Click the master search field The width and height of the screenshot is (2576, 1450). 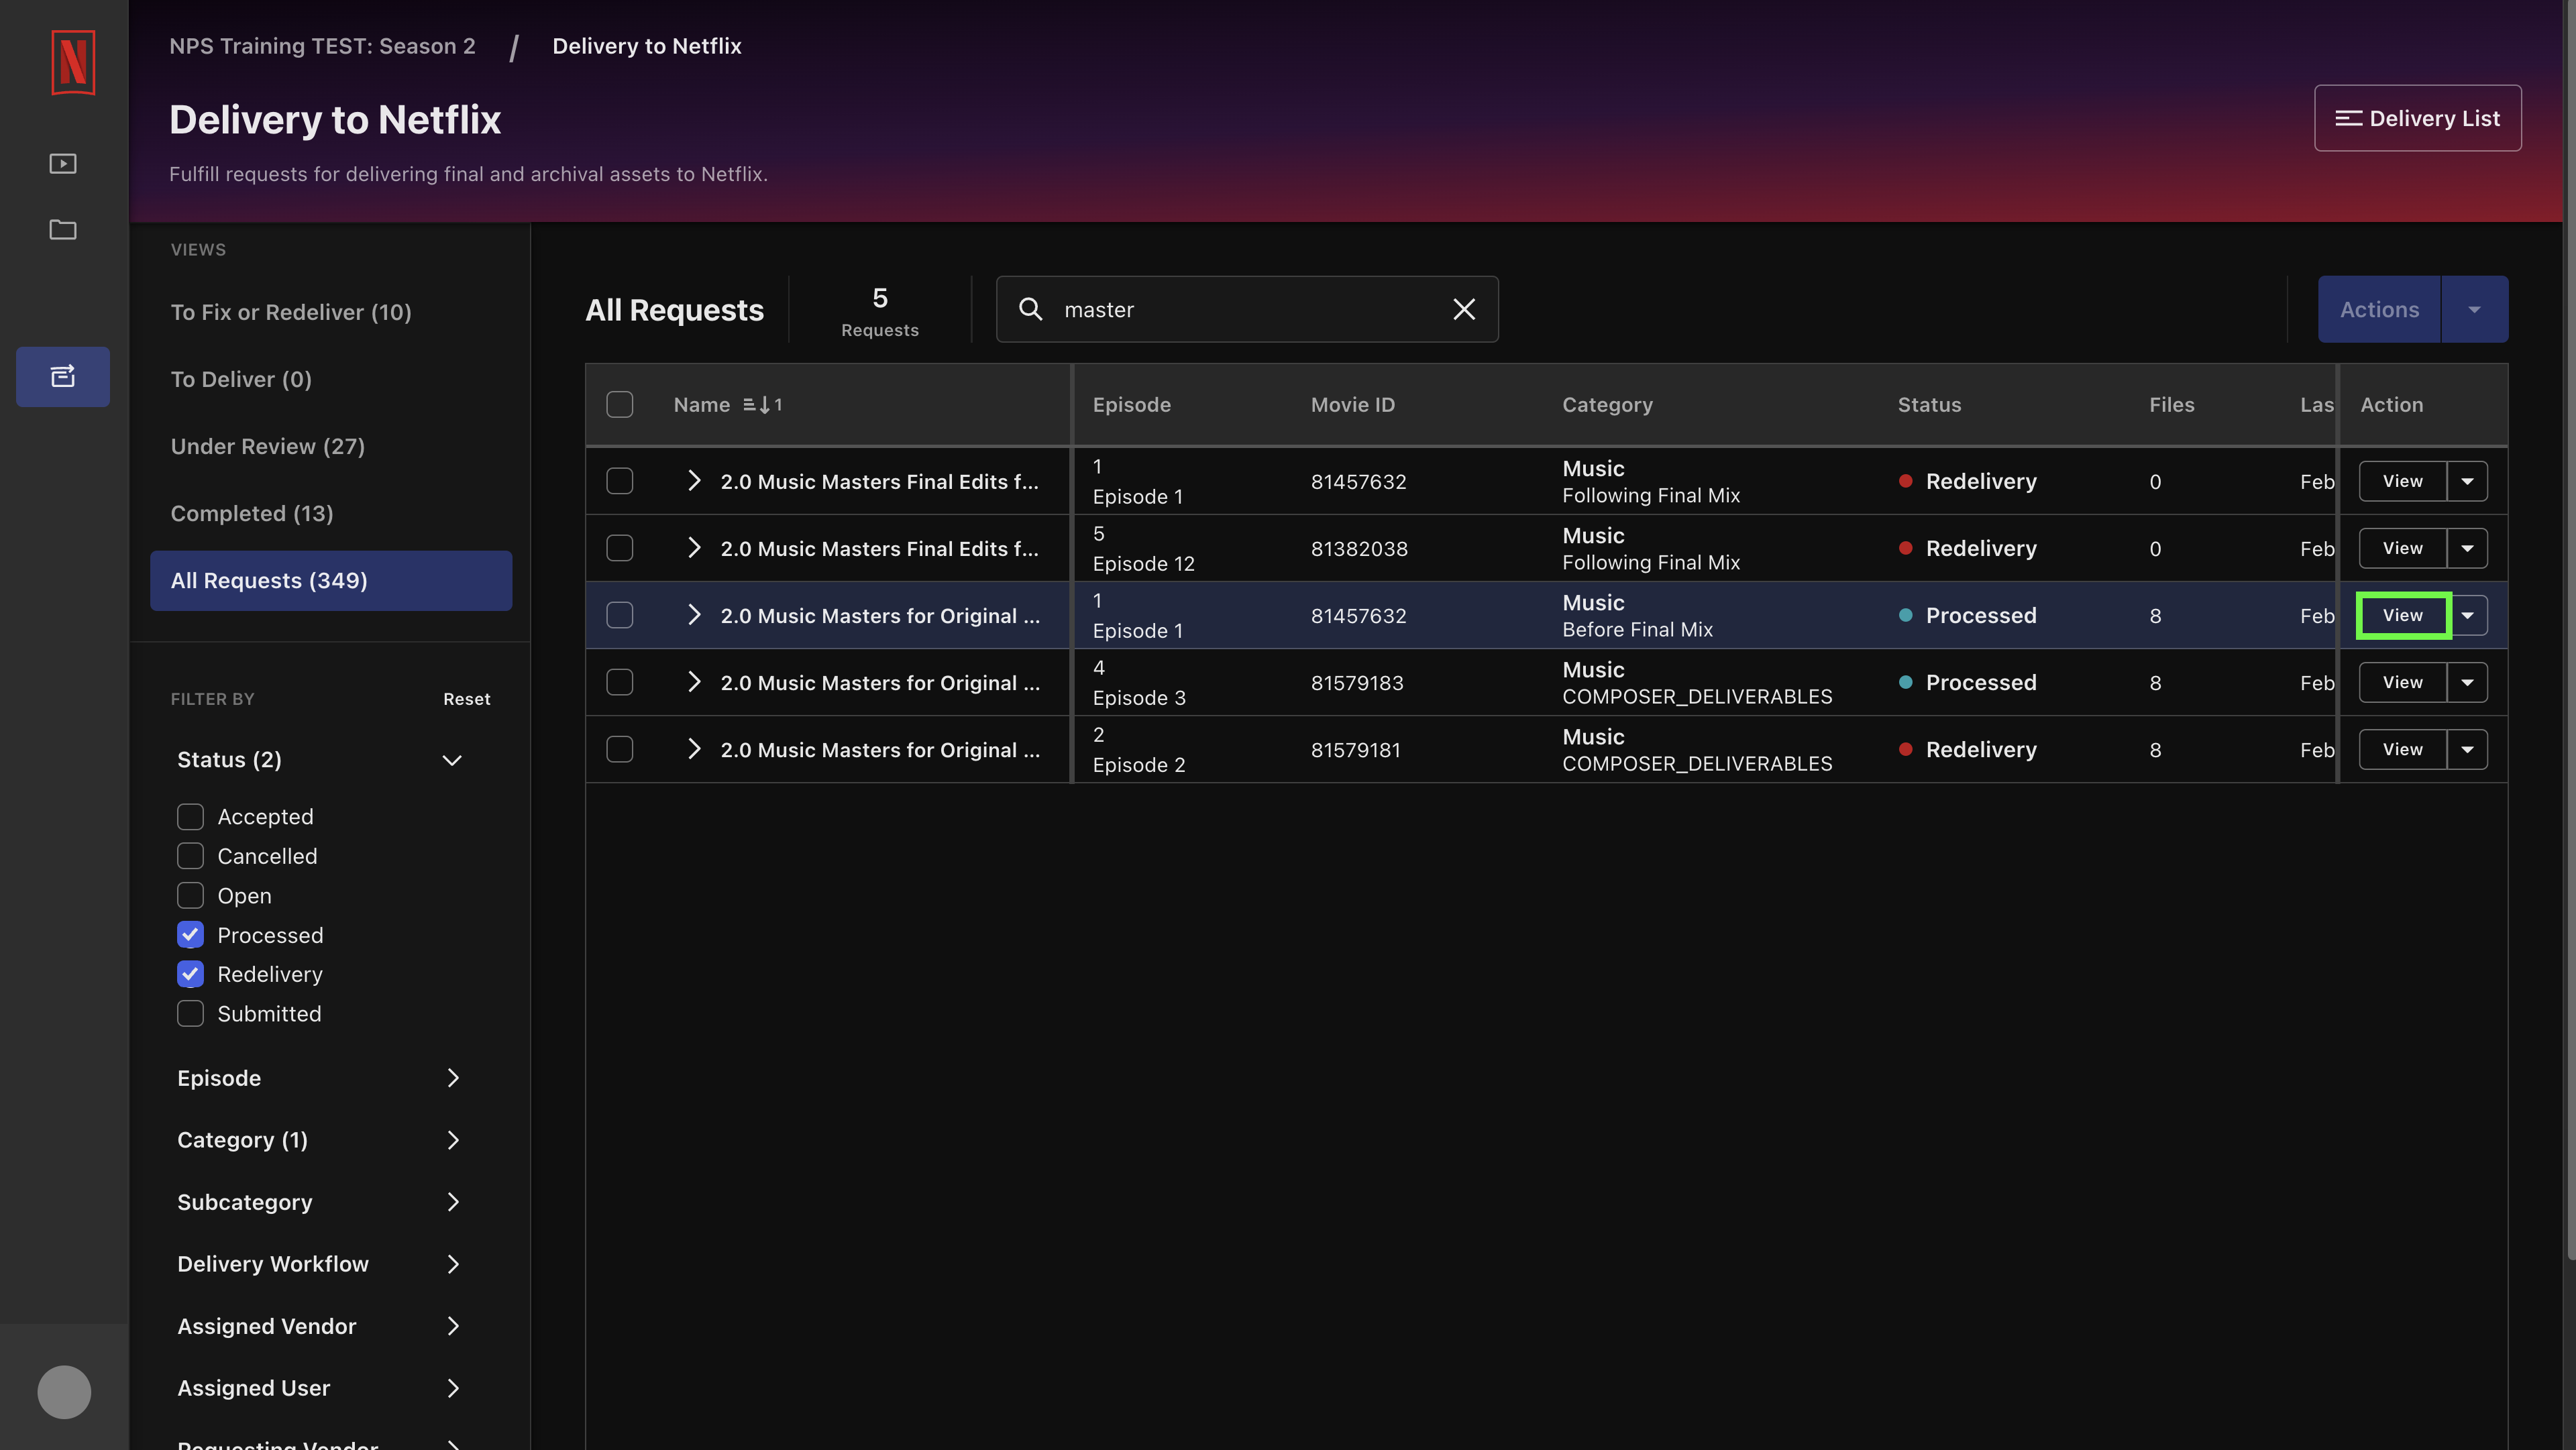pos(1247,309)
